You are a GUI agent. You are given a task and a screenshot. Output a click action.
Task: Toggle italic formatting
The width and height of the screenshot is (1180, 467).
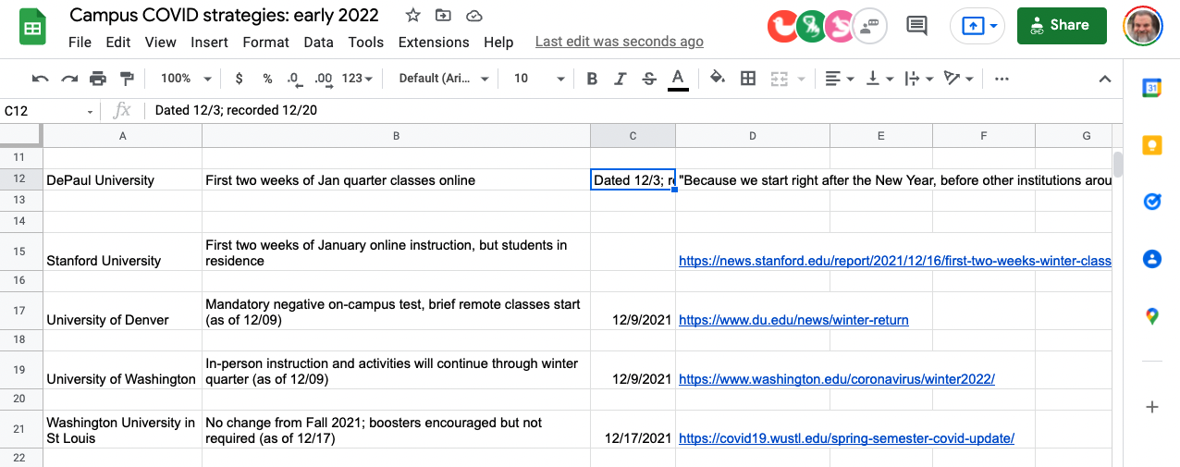pyautogui.click(x=621, y=79)
